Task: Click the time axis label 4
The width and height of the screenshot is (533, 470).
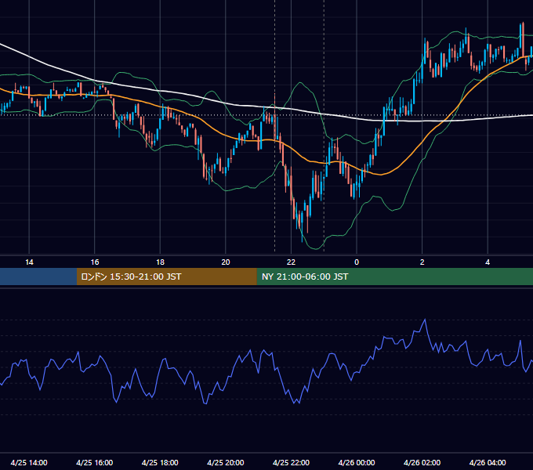Action: (x=488, y=262)
